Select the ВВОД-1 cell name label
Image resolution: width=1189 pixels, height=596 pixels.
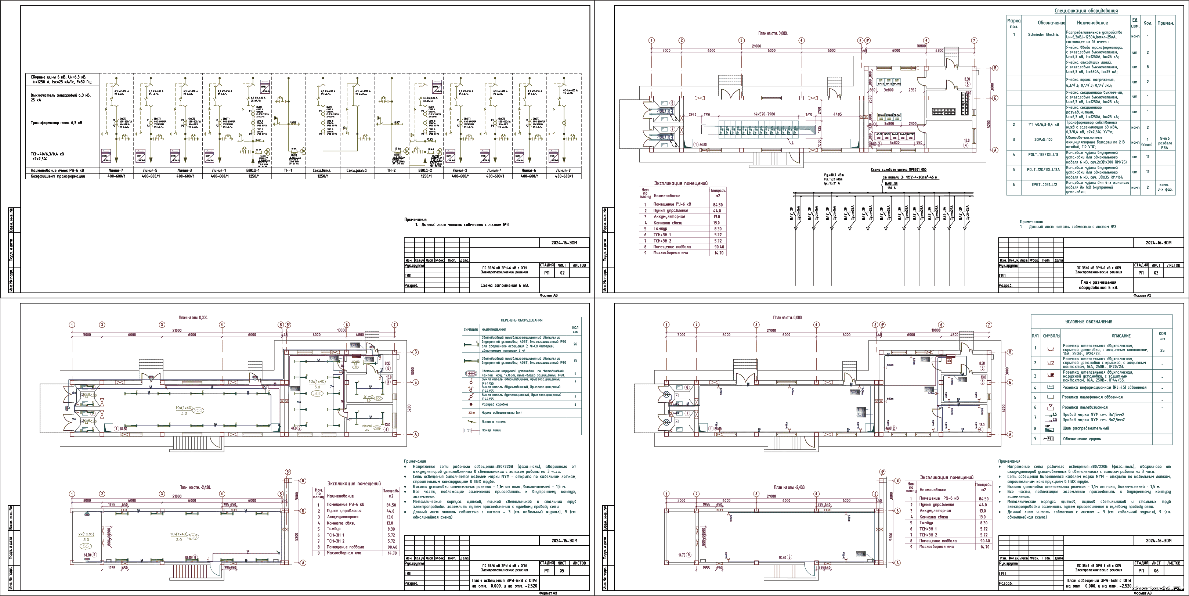(254, 170)
